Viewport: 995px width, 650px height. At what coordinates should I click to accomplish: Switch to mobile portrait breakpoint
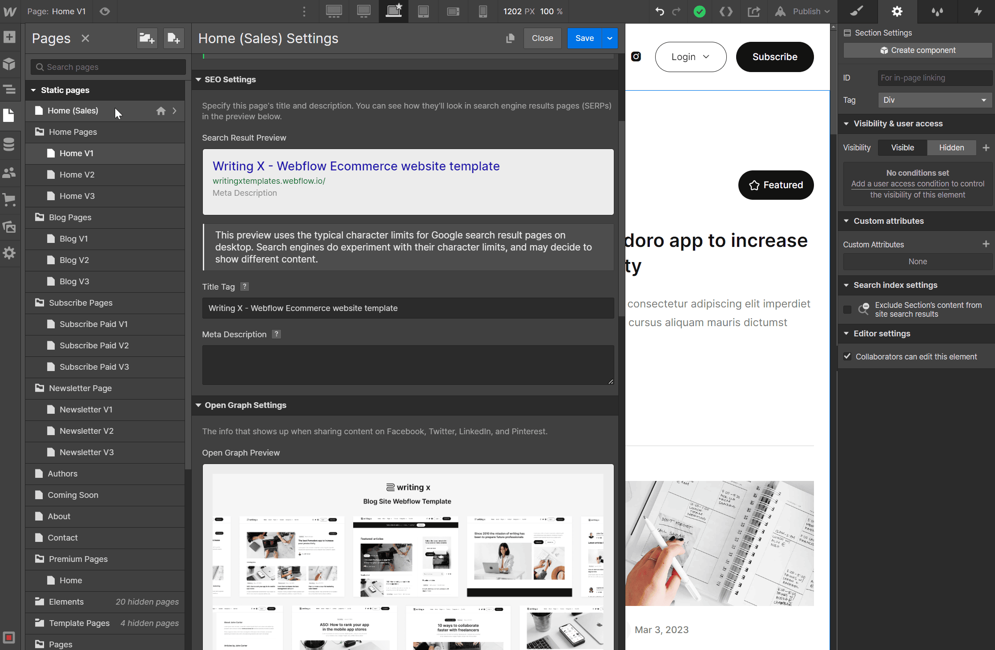click(x=483, y=12)
